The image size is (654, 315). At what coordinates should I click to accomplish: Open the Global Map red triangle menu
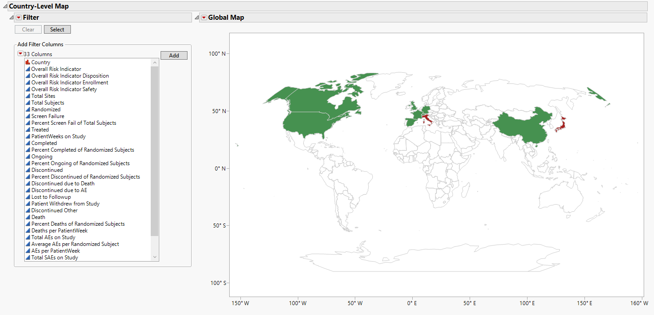click(204, 17)
